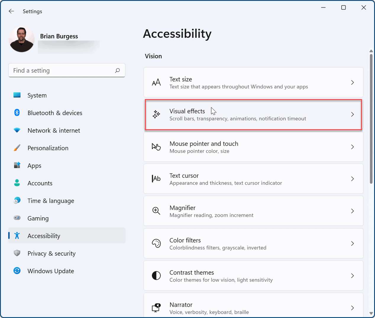The width and height of the screenshot is (375, 318).
Task: Open Visual effects settings
Action: pyautogui.click(x=253, y=114)
